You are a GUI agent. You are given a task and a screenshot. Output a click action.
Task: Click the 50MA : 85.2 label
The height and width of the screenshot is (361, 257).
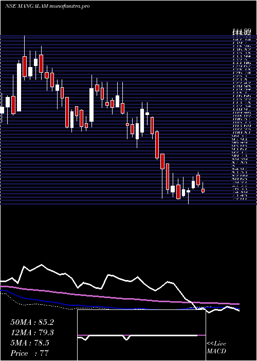coord(32,322)
